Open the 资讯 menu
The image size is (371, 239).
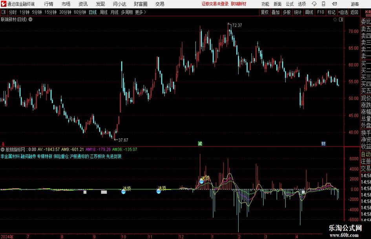(83, 4)
